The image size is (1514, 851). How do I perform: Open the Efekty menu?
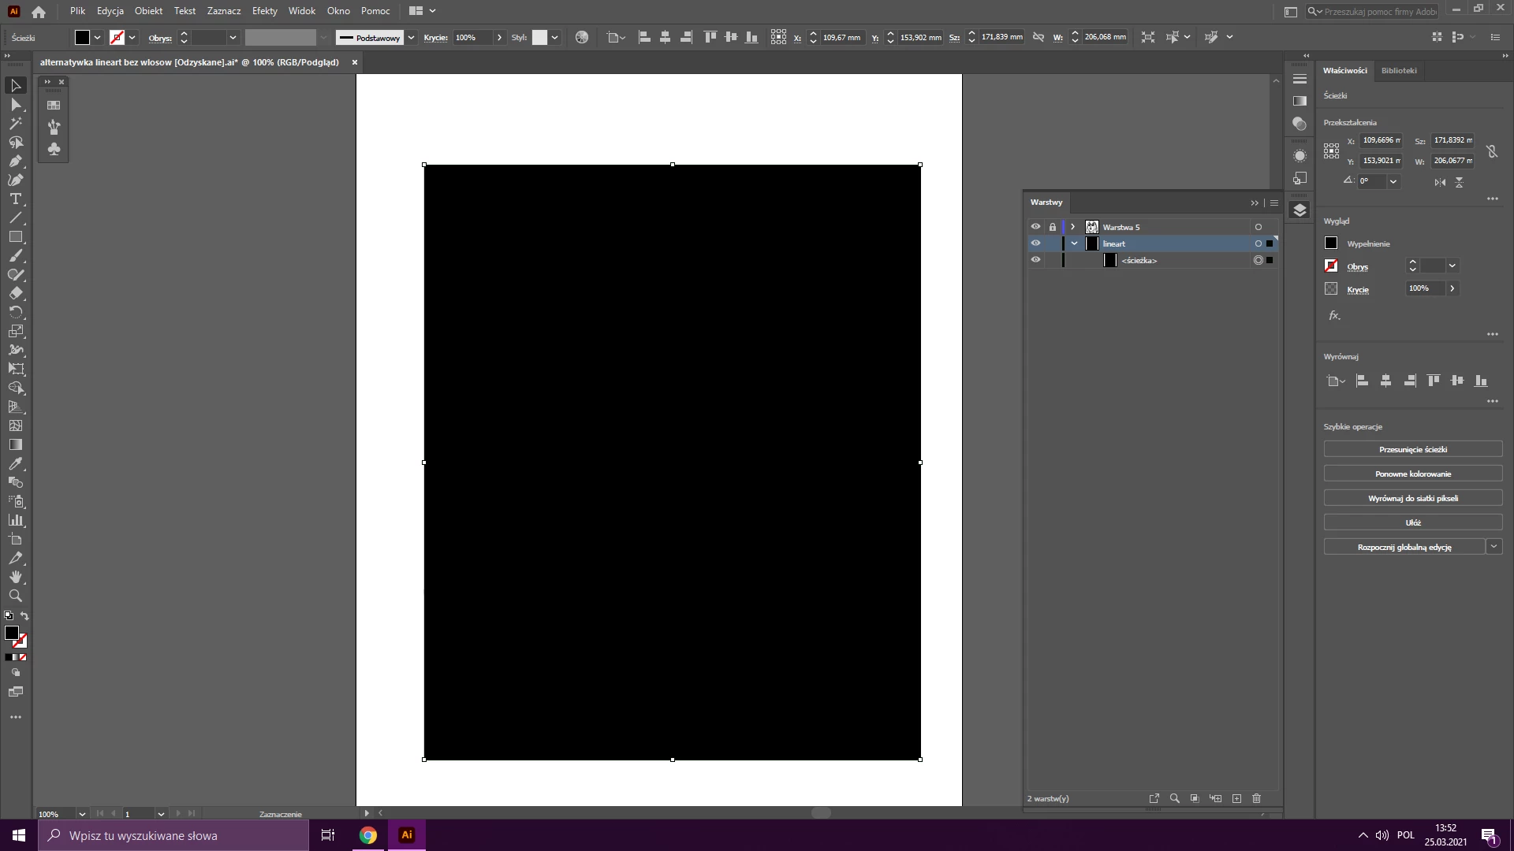(264, 11)
